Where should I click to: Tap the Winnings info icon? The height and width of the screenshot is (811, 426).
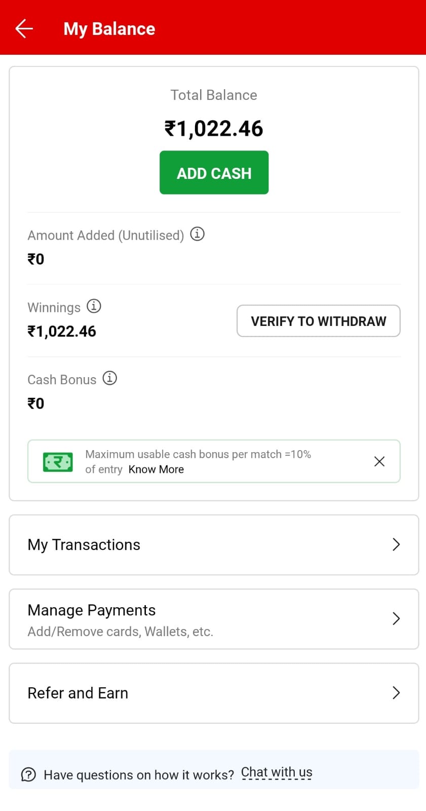(94, 306)
